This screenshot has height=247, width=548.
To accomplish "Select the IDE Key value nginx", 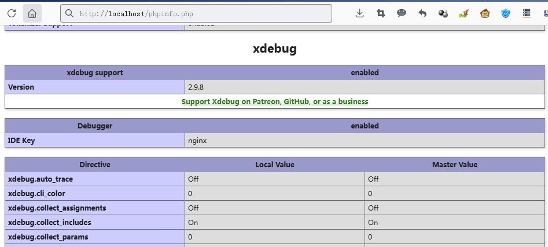I will click(197, 141).
